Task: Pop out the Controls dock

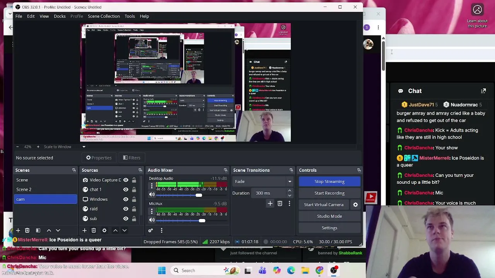Action: 359,170
